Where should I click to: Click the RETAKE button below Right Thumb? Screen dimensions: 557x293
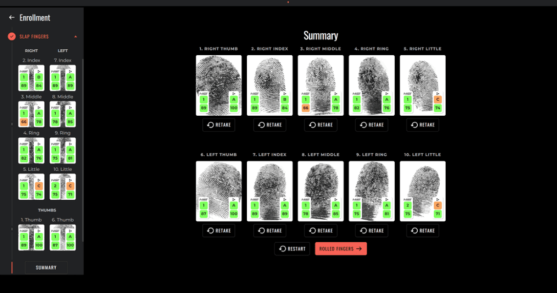(219, 125)
